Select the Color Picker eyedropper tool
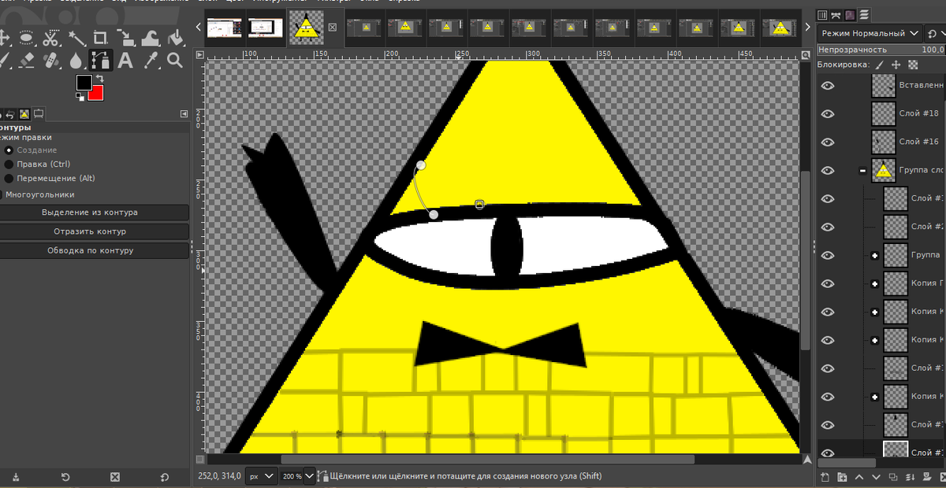The image size is (946, 488). pos(151,61)
